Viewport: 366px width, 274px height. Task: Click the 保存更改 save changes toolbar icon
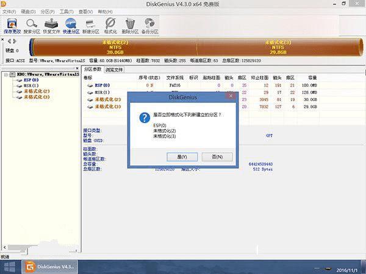(x=12, y=26)
